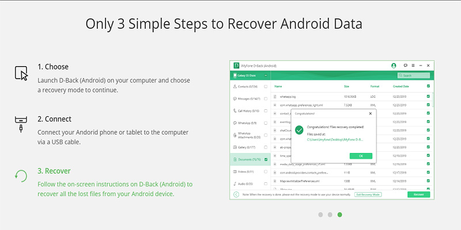
Task: Open the feedback chat icon
Action: pyautogui.click(x=406, y=66)
